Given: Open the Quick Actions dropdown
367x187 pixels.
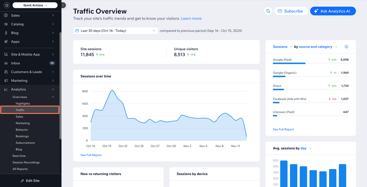Looking at the screenshot, I should coord(35,5).
